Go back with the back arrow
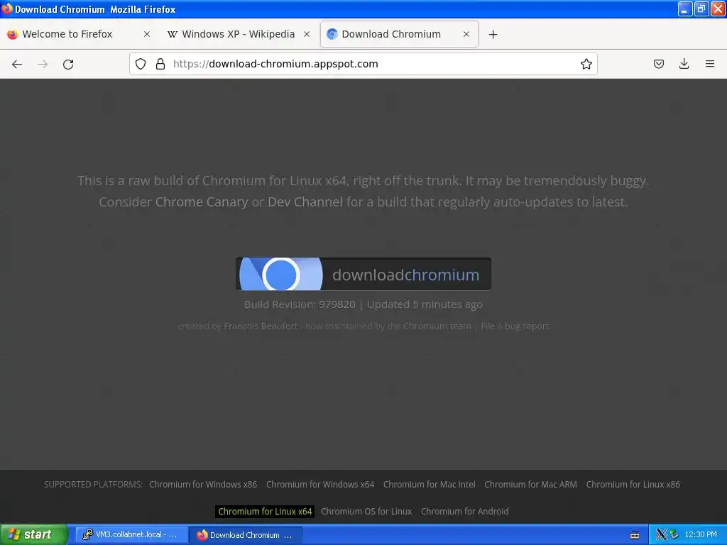The width and height of the screenshot is (727, 545). tap(17, 64)
